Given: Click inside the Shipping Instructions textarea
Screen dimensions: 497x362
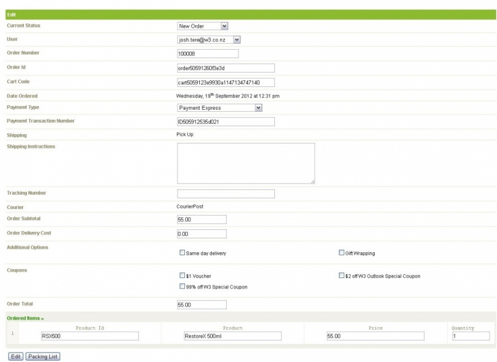Looking at the screenshot, I should (246, 163).
